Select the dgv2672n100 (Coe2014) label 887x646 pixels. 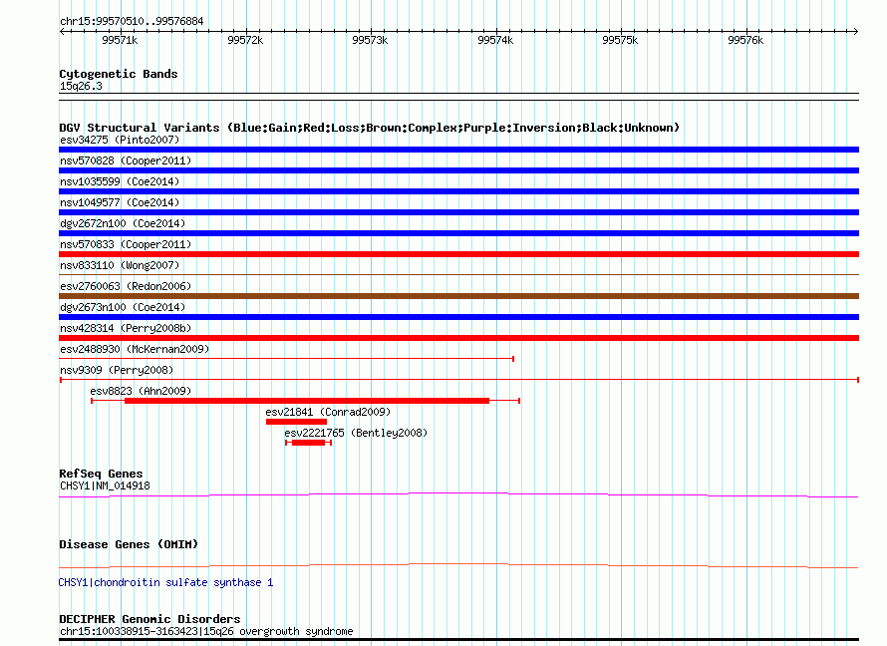123,223
